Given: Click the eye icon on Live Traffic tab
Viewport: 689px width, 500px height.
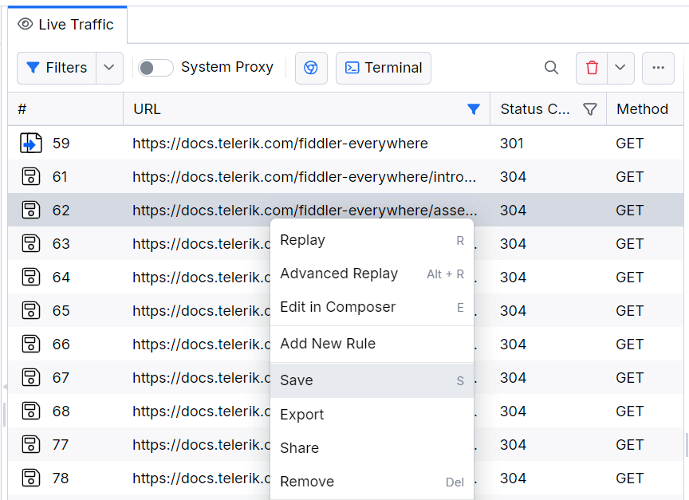Looking at the screenshot, I should click(25, 24).
